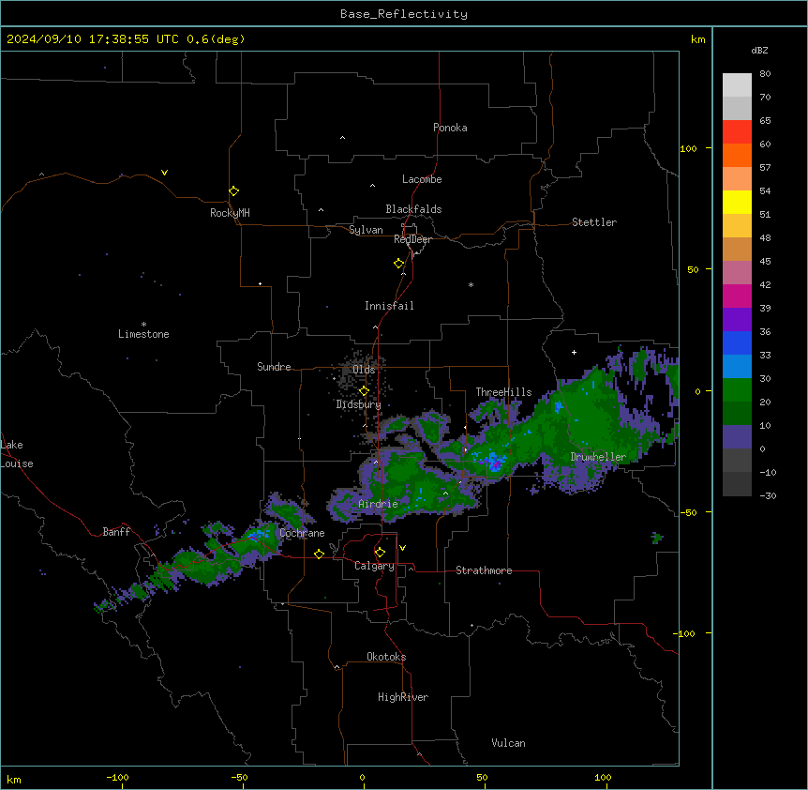Viewport: 808px width, 790px height.
Task: Click the Sundre city label
Action: point(274,367)
